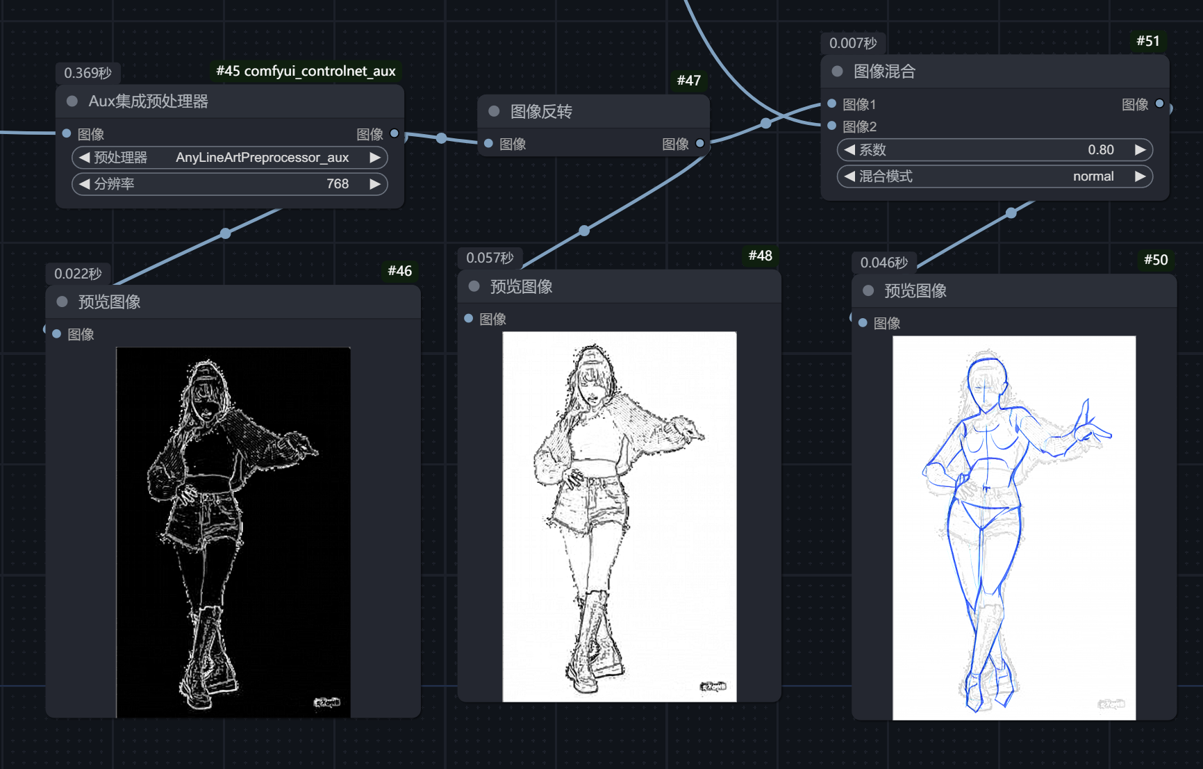Click the 预览图像 title of node #46

tap(109, 301)
